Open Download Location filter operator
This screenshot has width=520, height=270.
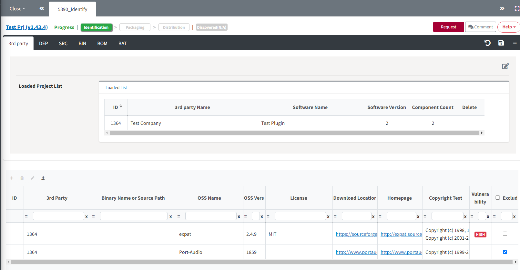point(335,216)
